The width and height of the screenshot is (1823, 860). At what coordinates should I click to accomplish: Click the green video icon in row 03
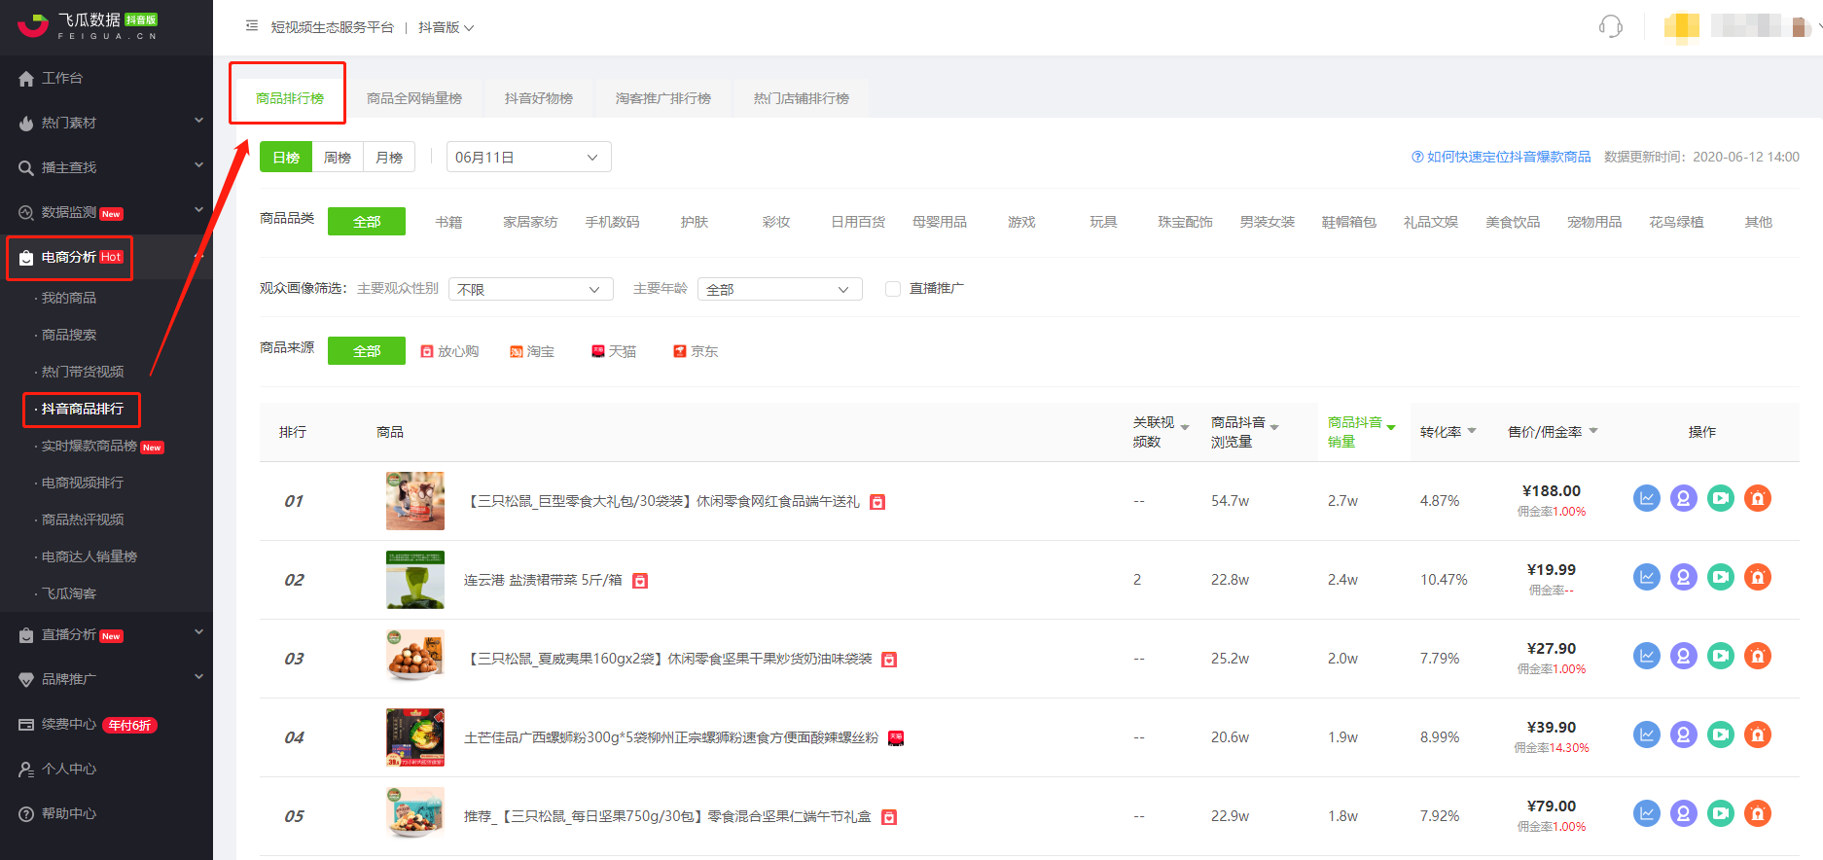(x=1721, y=657)
